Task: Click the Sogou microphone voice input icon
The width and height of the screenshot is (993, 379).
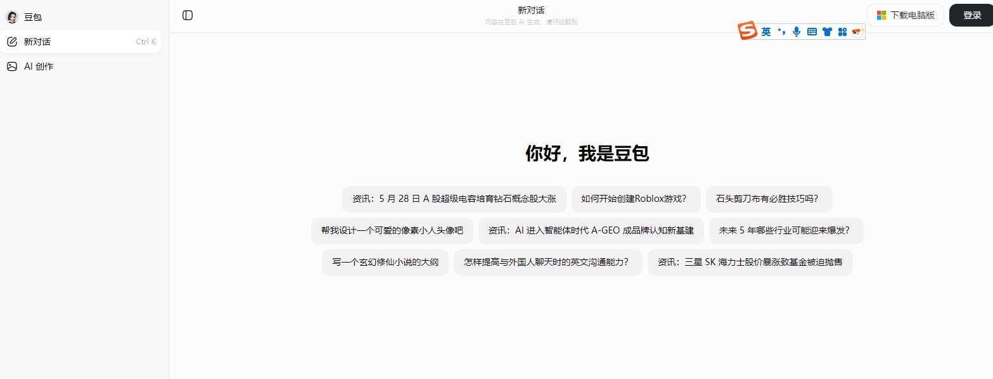Action: [797, 32]
